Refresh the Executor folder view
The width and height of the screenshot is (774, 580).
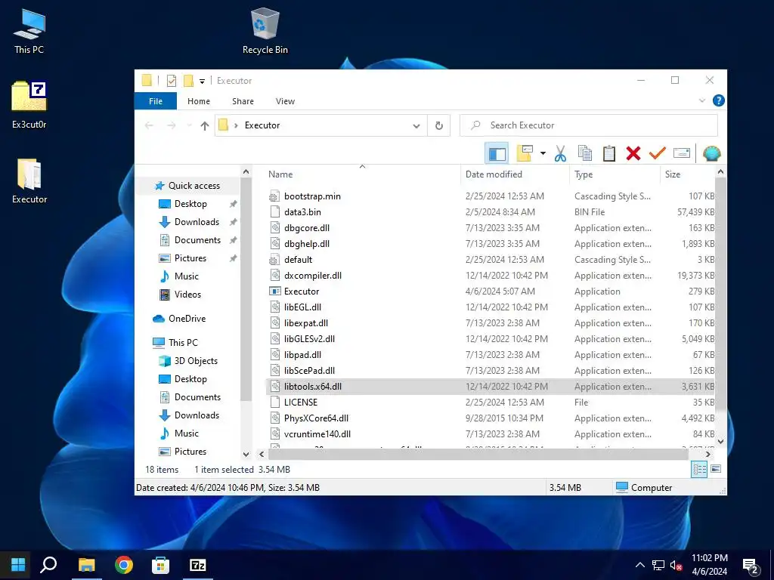(439, 126)
